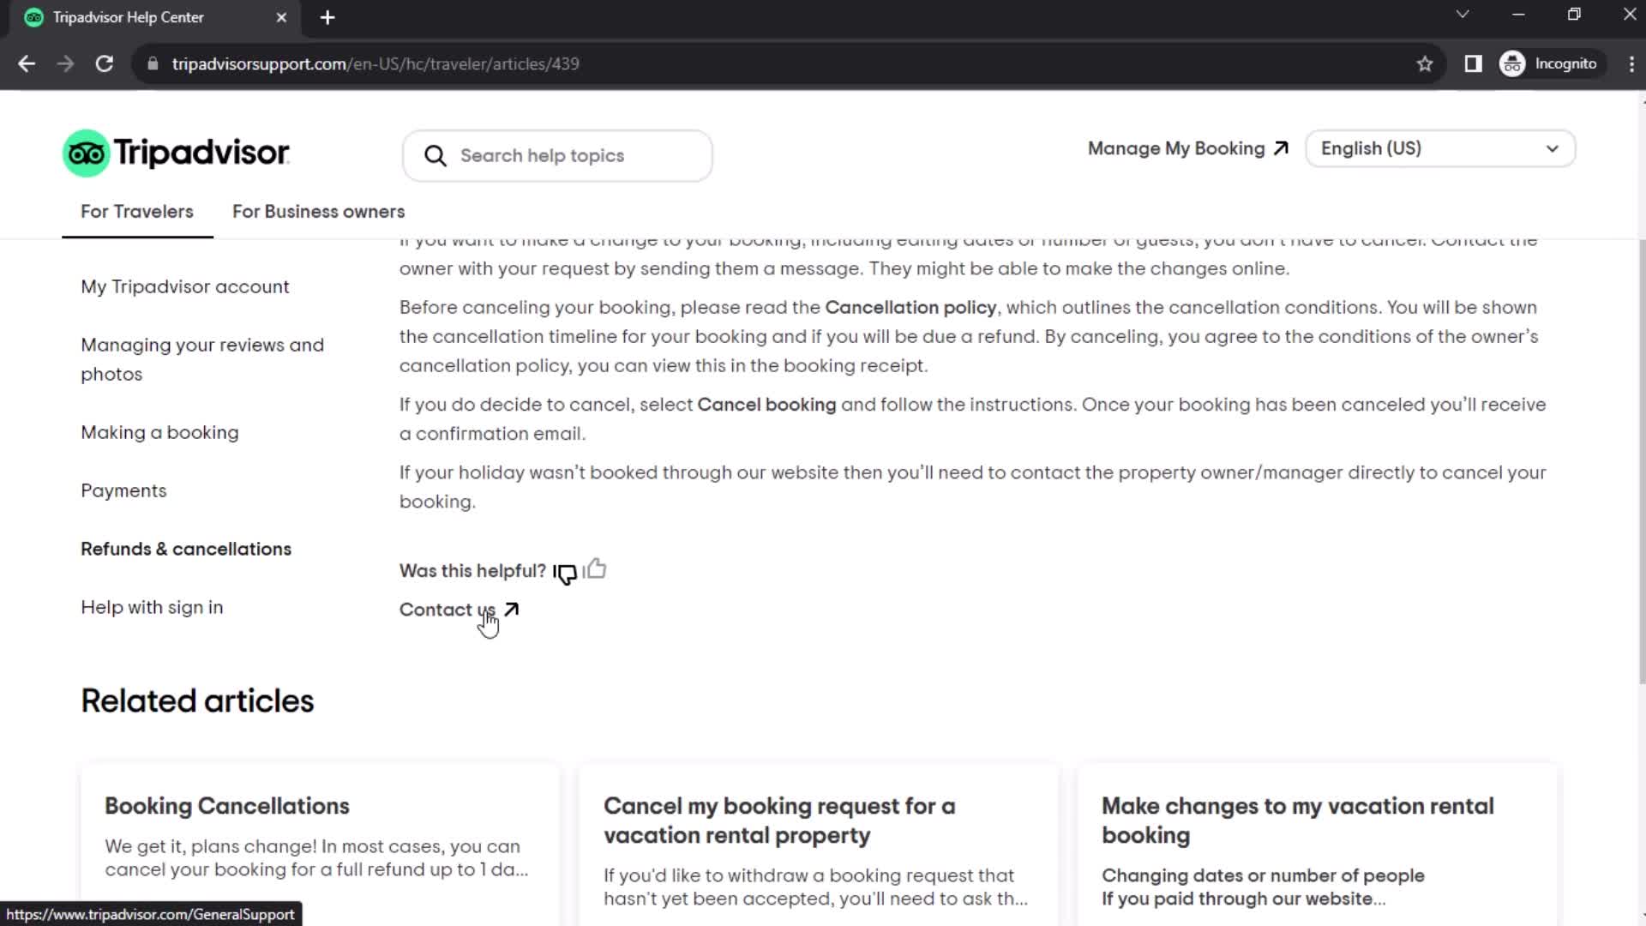The image size is (1646, 926).
Task: Open the Refunds & cancellations sidebar link
Action: point(187,549)
